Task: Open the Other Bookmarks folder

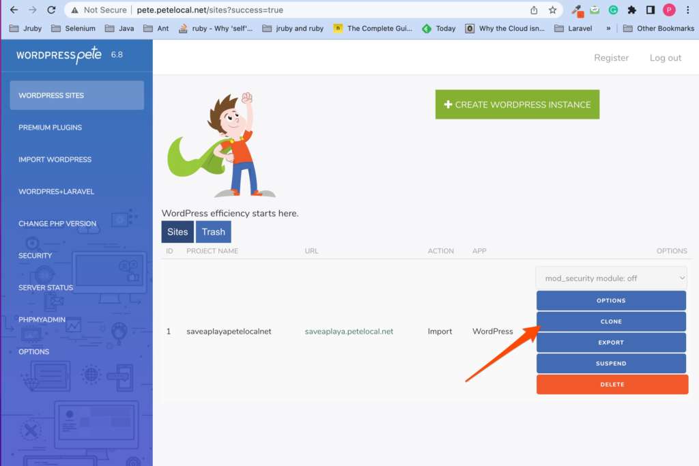Action: tap(658, 29)
